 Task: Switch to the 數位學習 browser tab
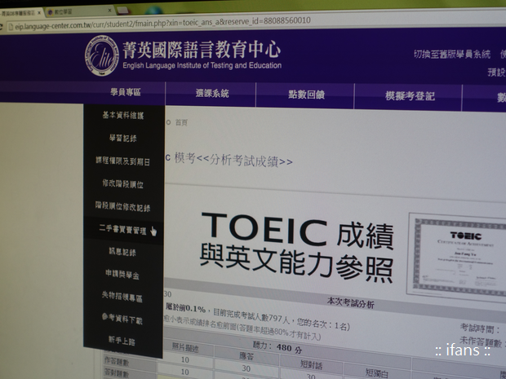79,11
